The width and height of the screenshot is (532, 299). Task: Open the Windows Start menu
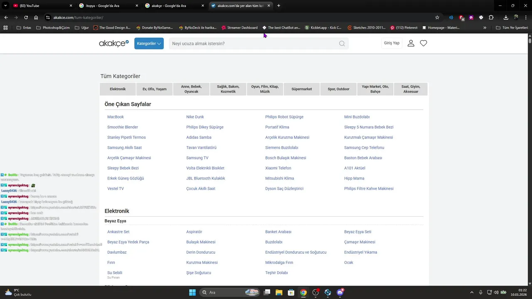pyautogui.click(x=192, y=292)
